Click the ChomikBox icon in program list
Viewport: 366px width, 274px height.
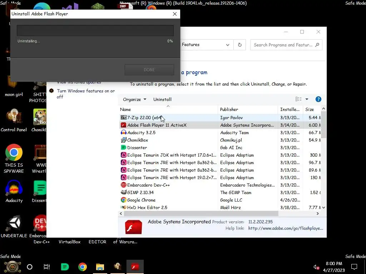click(x=123, y=140)
